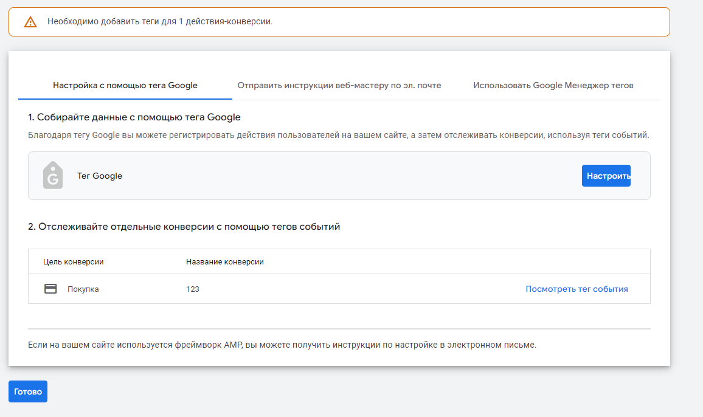The image size is (703, 417).
Task: Click the gray Google tag icon
Action: [x=53, y=176]
